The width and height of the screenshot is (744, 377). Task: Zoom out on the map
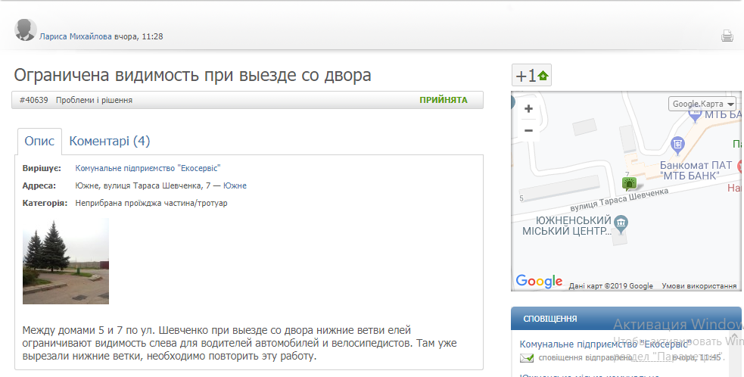click(x=528, y=130)
